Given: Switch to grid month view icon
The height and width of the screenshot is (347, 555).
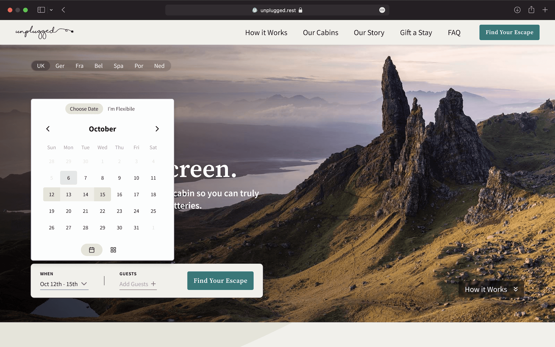Looking at the screenshot, I should point(113,250).
